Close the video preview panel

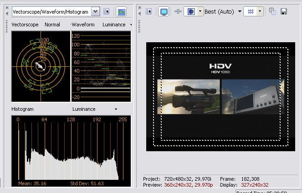[x=140, y=8]
